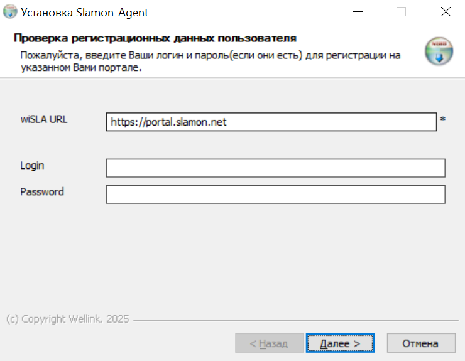This screenshot has width=465, height=361.
Task: Click the "Установка Slamon-Agent" window title text
Action: (85, 12)
